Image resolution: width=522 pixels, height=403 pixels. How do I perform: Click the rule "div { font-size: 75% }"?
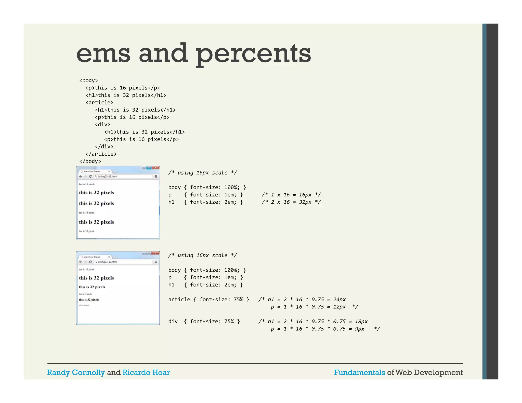tap(204, 321)
